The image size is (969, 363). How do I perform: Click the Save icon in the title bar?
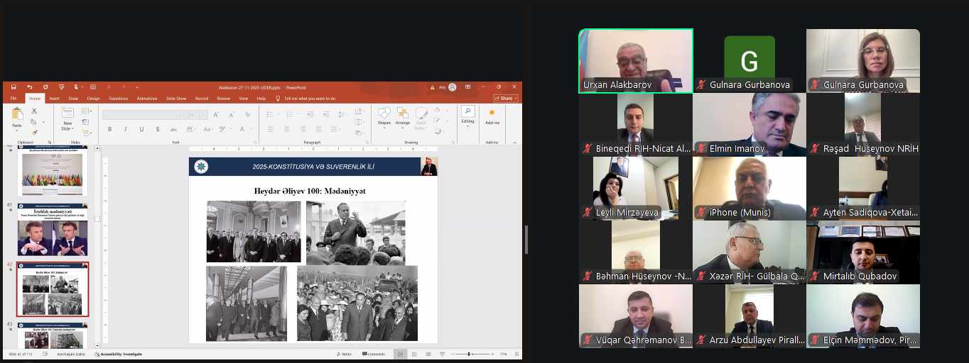[14, 87]
